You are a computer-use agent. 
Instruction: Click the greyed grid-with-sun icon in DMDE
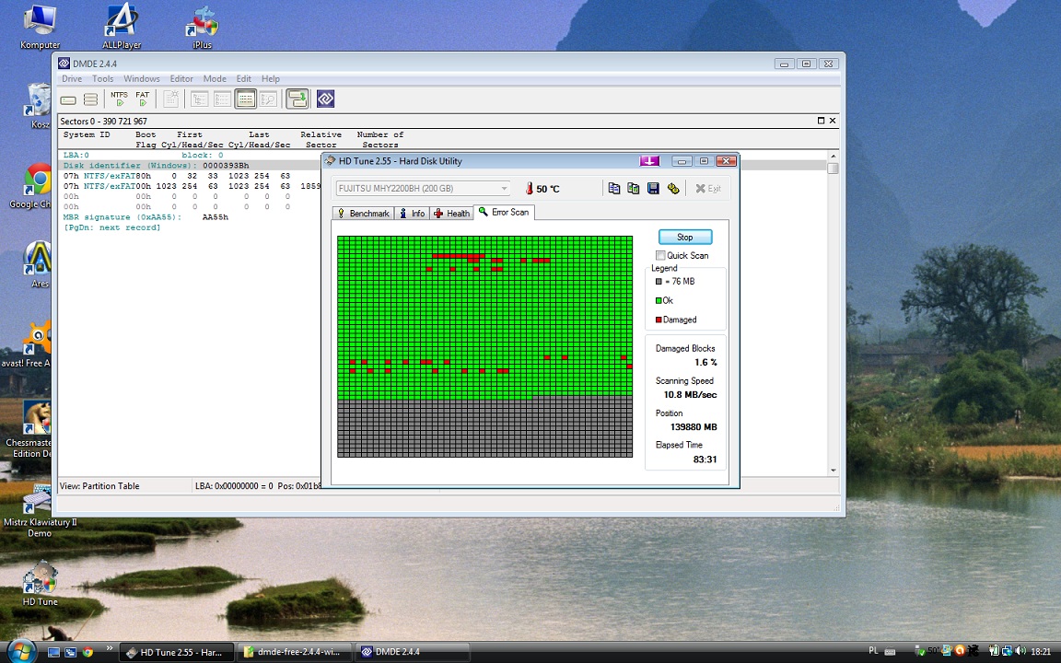[x=171, y=99]
